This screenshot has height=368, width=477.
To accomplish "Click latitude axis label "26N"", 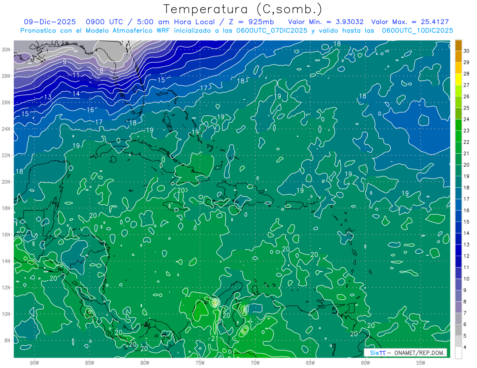I will pyautogui.click(x=7, y=102).
